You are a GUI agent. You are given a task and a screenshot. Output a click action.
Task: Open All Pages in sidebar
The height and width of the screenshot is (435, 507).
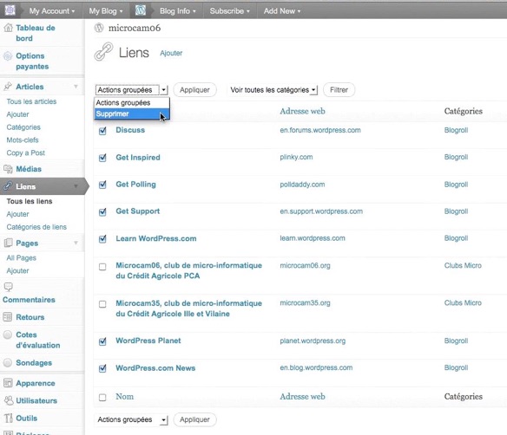22,258
